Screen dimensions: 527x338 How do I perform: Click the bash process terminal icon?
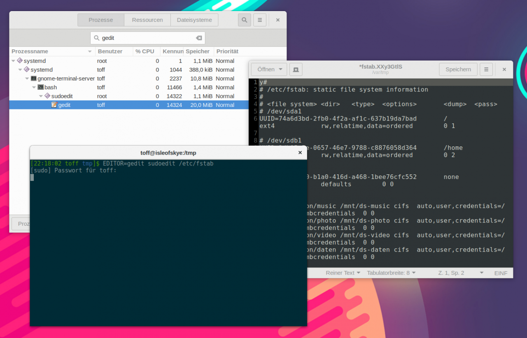pos(40,87)
